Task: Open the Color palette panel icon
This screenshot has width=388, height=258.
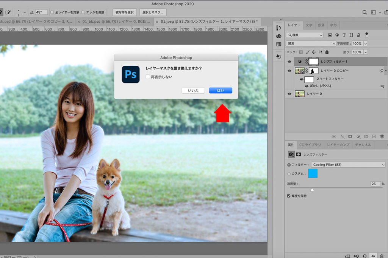Action: (278, 36)
